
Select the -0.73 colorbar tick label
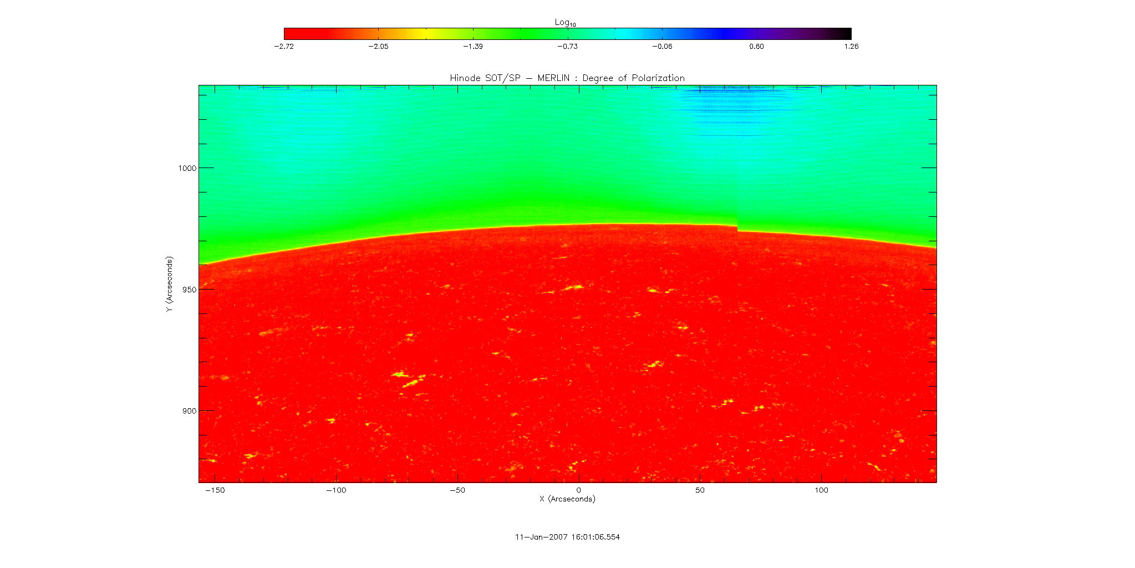pos(567,47)
